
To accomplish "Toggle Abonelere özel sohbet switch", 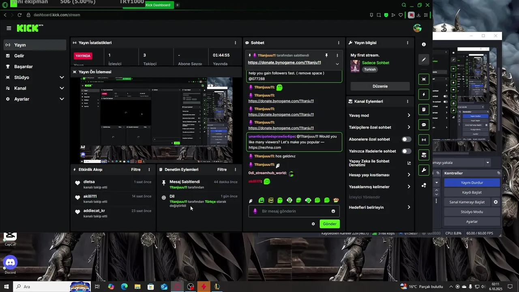I will 406,139.
